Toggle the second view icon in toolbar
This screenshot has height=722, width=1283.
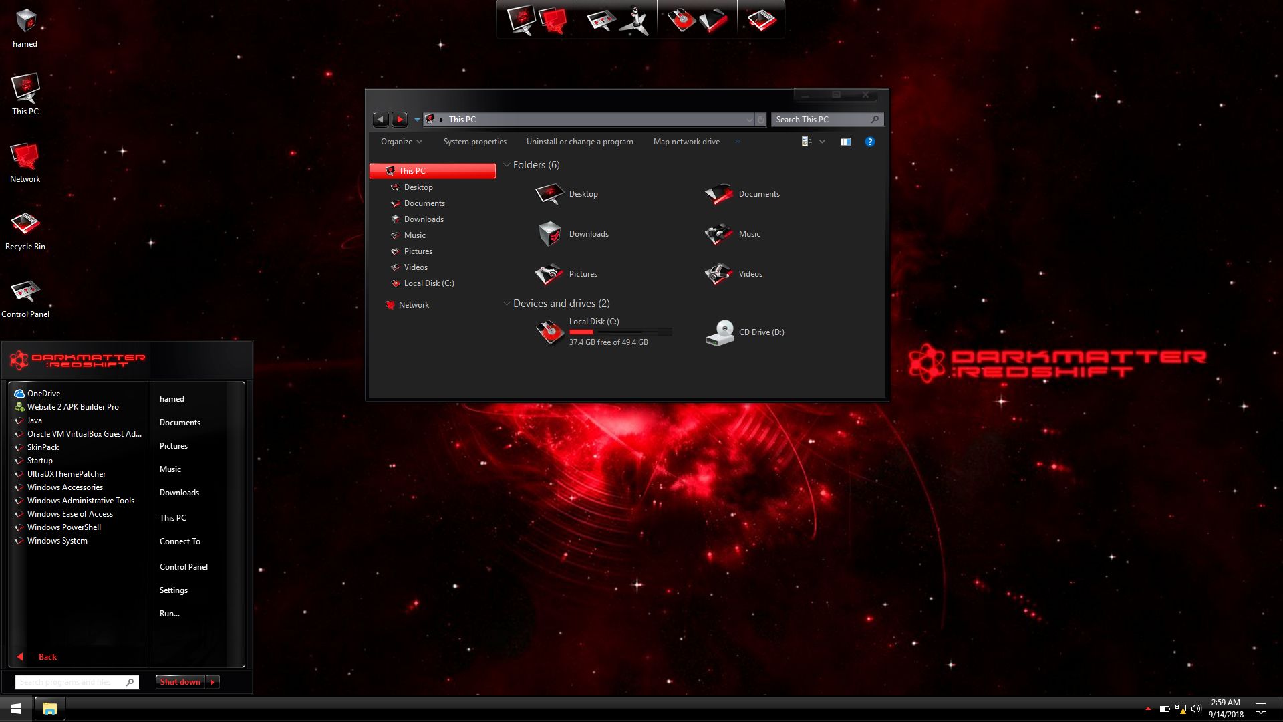coord(845,142)
